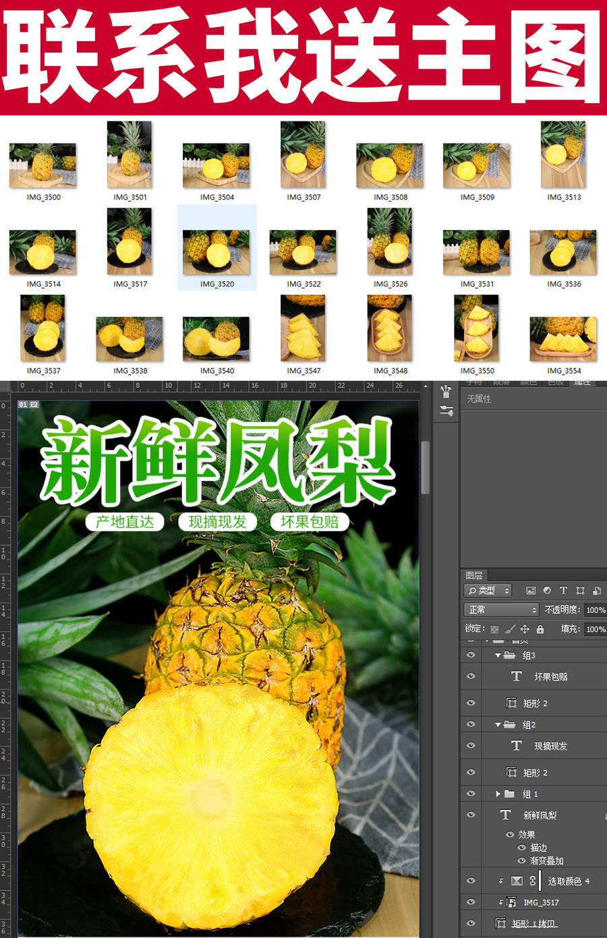Image resolution: width=607 pixels, height=938 pixels.
Task: Filter layers by type (T) icon
Action: (563, 591)
